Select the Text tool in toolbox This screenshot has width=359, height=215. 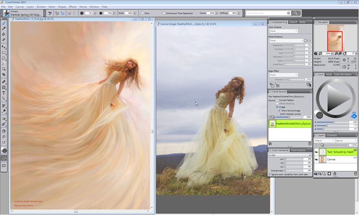pos(4,93)
